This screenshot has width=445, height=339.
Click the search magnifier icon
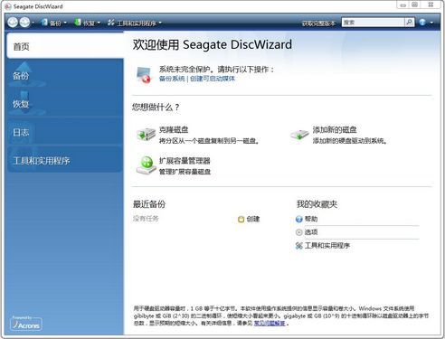(x=409, y=23)
